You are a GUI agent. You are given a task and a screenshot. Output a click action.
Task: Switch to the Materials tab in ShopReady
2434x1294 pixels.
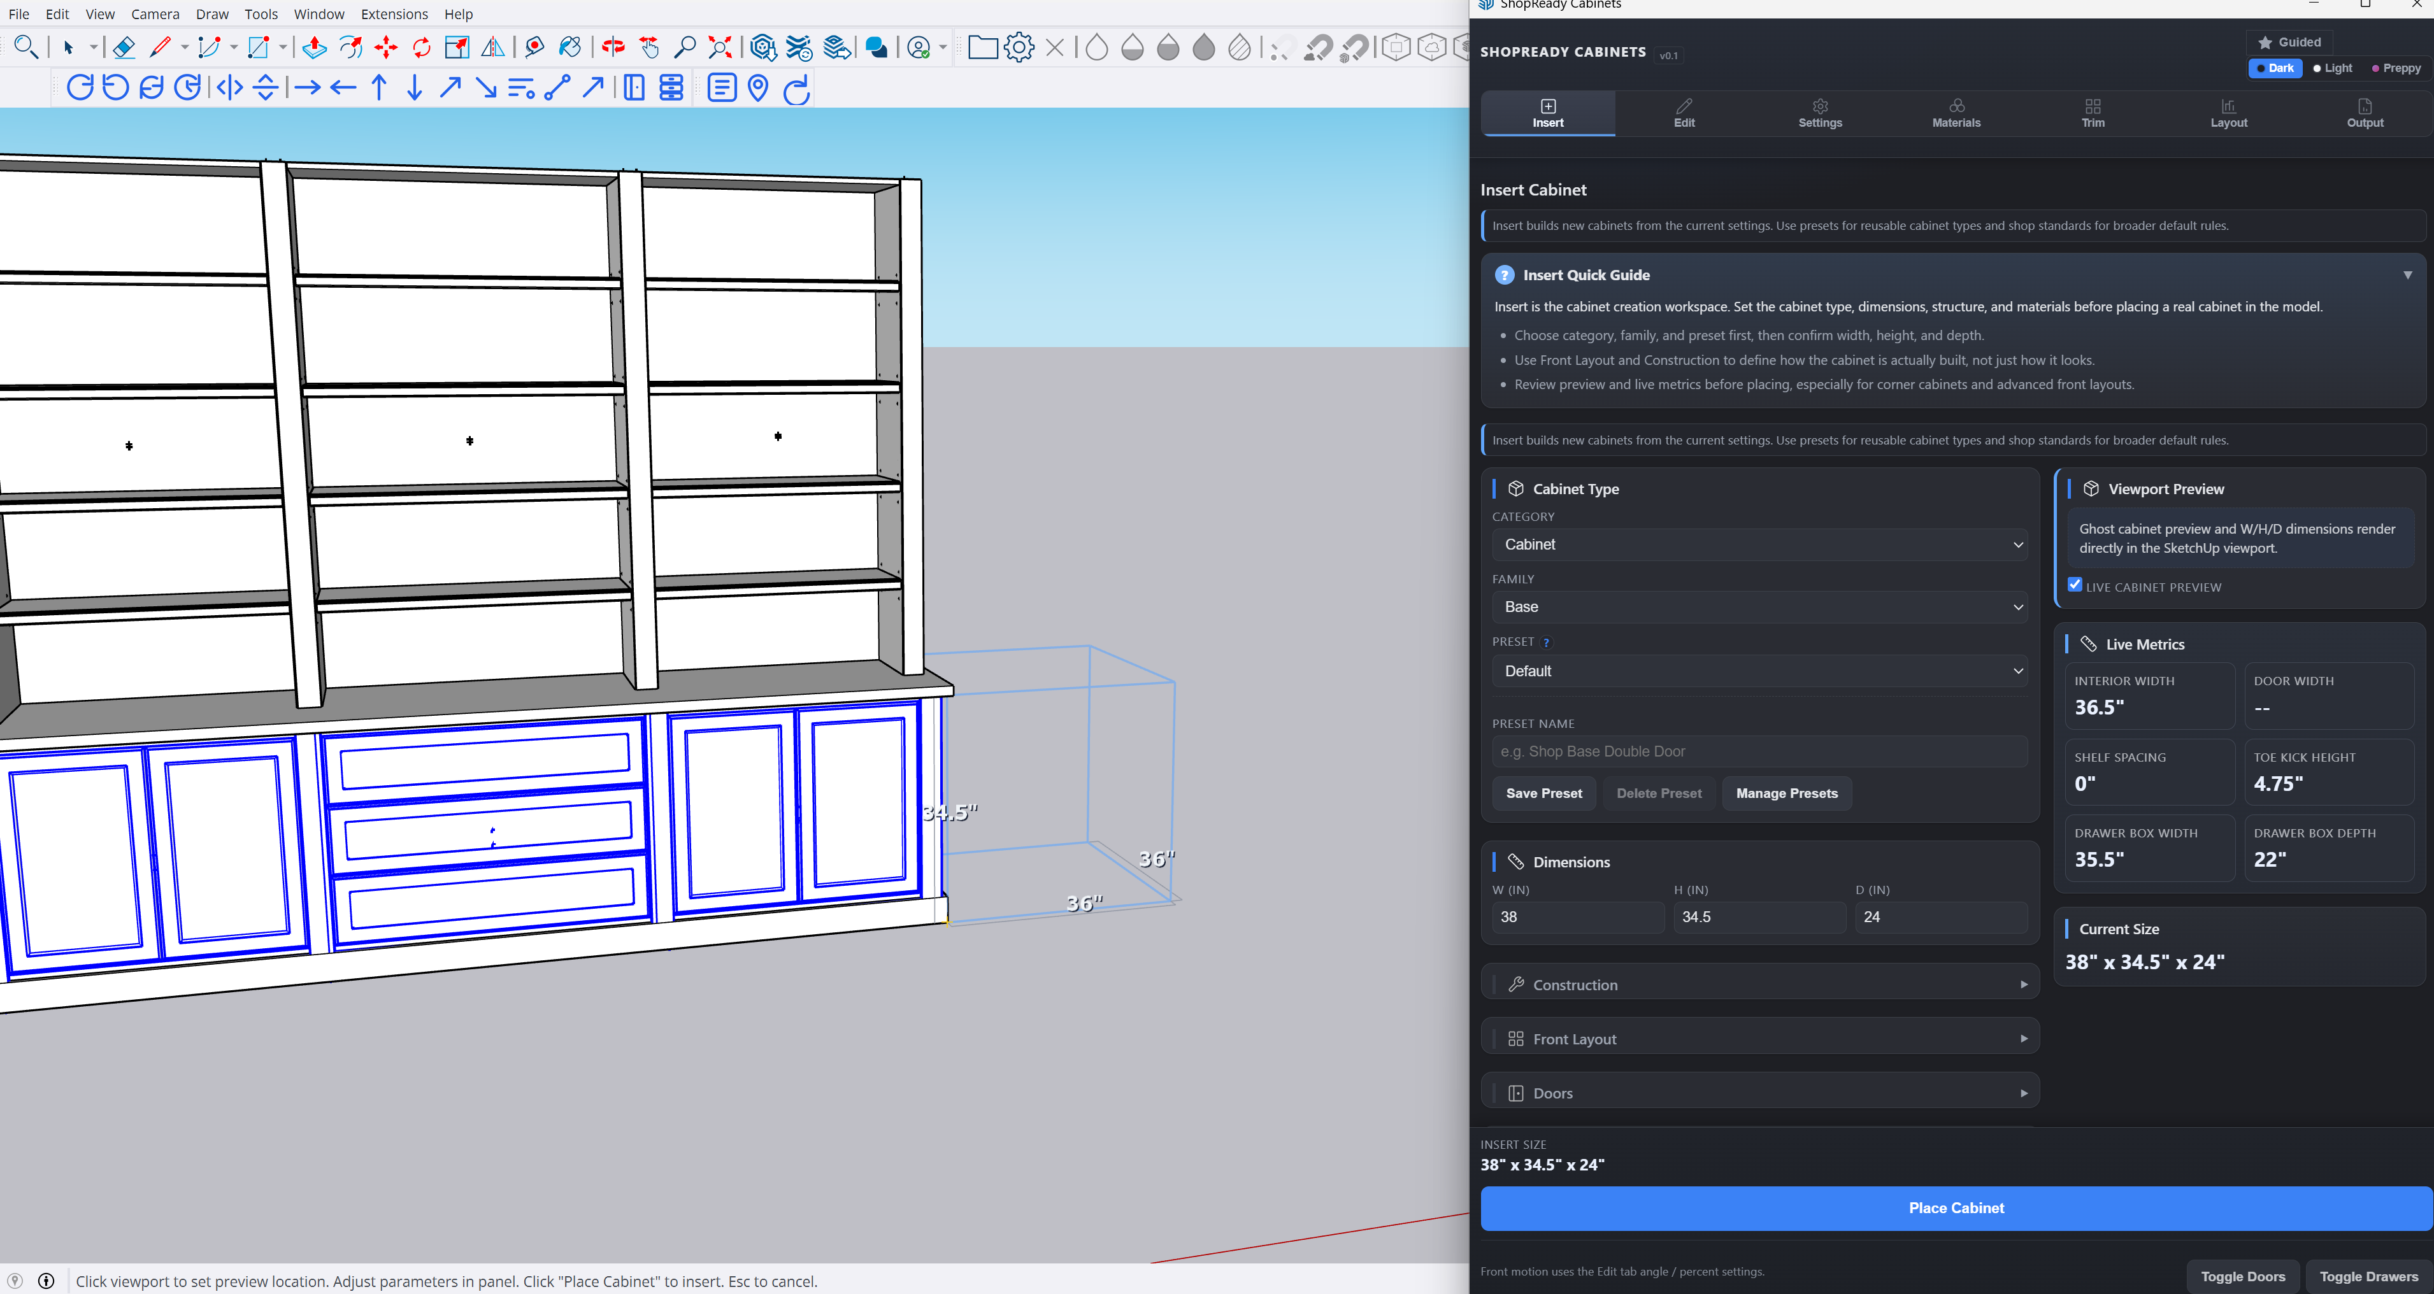click(x=1956, y=113)
